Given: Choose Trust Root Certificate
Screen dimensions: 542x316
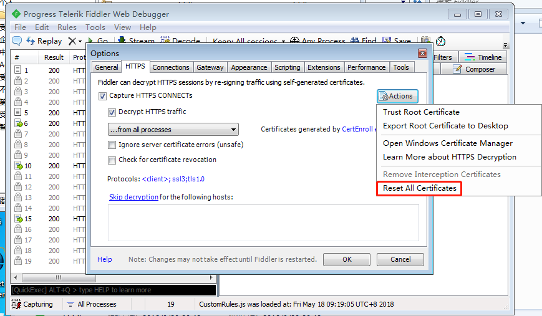Looking at the screenshot, I should tap(421, 112).
